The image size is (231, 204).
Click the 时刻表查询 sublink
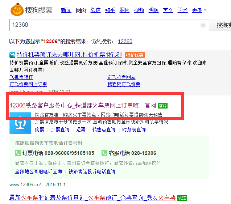coord(134,129)
